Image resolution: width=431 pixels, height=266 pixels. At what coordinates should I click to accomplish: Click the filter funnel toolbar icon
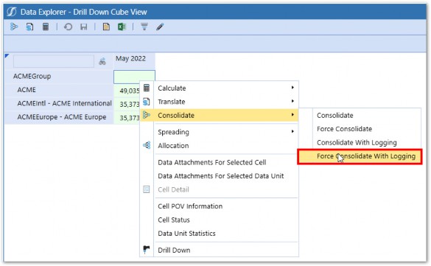[144, 27]
